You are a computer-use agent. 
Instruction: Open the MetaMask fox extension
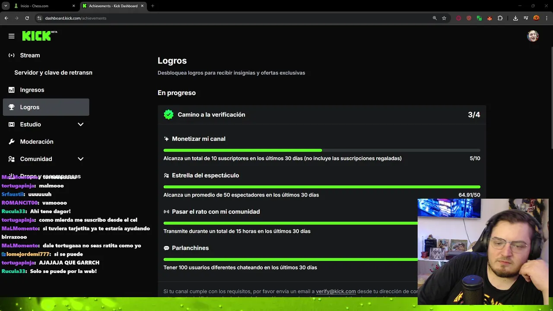pyautogui.click(x=489, y=18)
